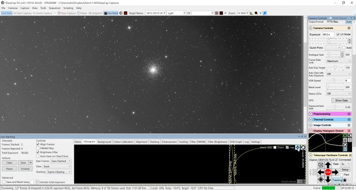Switch to the Drift Graph tab

pyautogui.click(x=236, y=141)
